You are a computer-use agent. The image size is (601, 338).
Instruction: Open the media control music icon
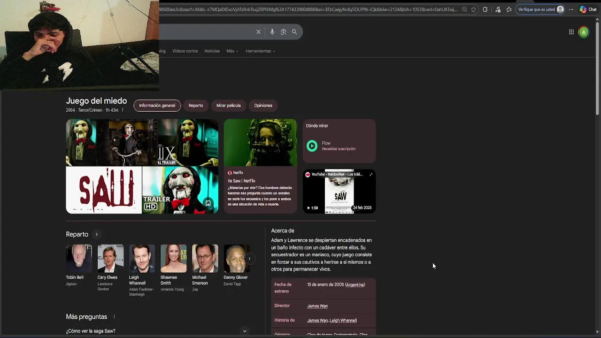(498, 9)
